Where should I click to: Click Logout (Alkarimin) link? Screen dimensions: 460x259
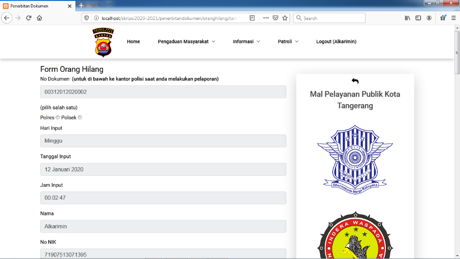click(x=336, y=41)
